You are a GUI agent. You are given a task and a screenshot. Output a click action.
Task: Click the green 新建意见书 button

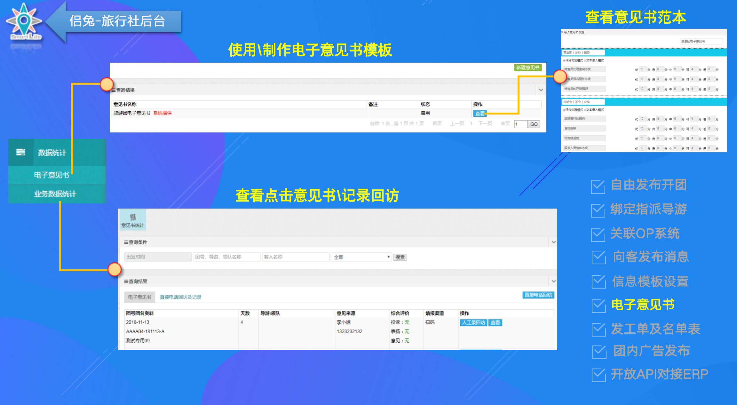pyautogui.click(x=528, y=67)
